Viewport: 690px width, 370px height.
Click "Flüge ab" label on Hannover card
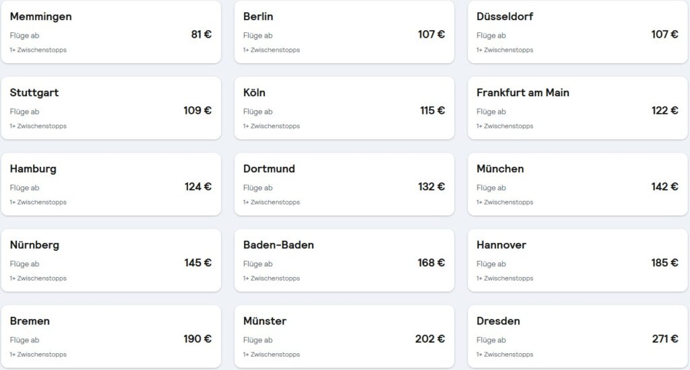pyautogui.click(x=490, y=264)
